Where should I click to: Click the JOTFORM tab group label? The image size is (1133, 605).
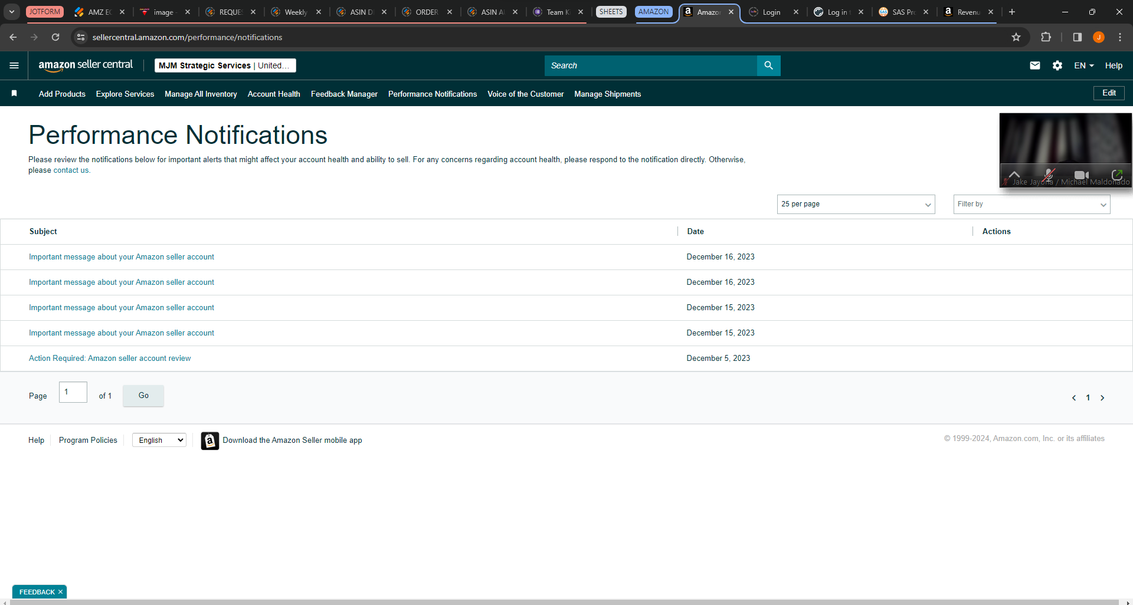point(45,12)
